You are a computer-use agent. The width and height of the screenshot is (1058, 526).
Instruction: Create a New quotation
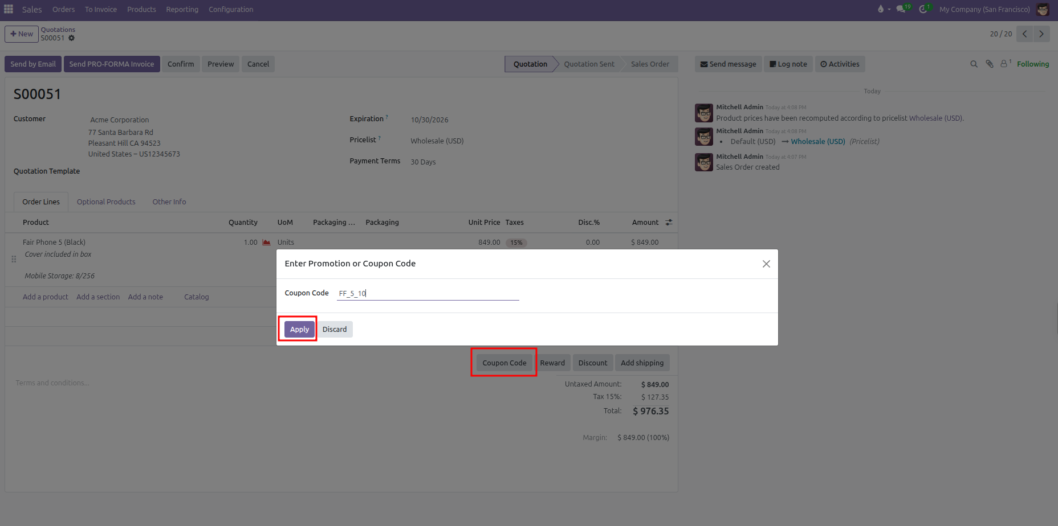tap(22, 34)
